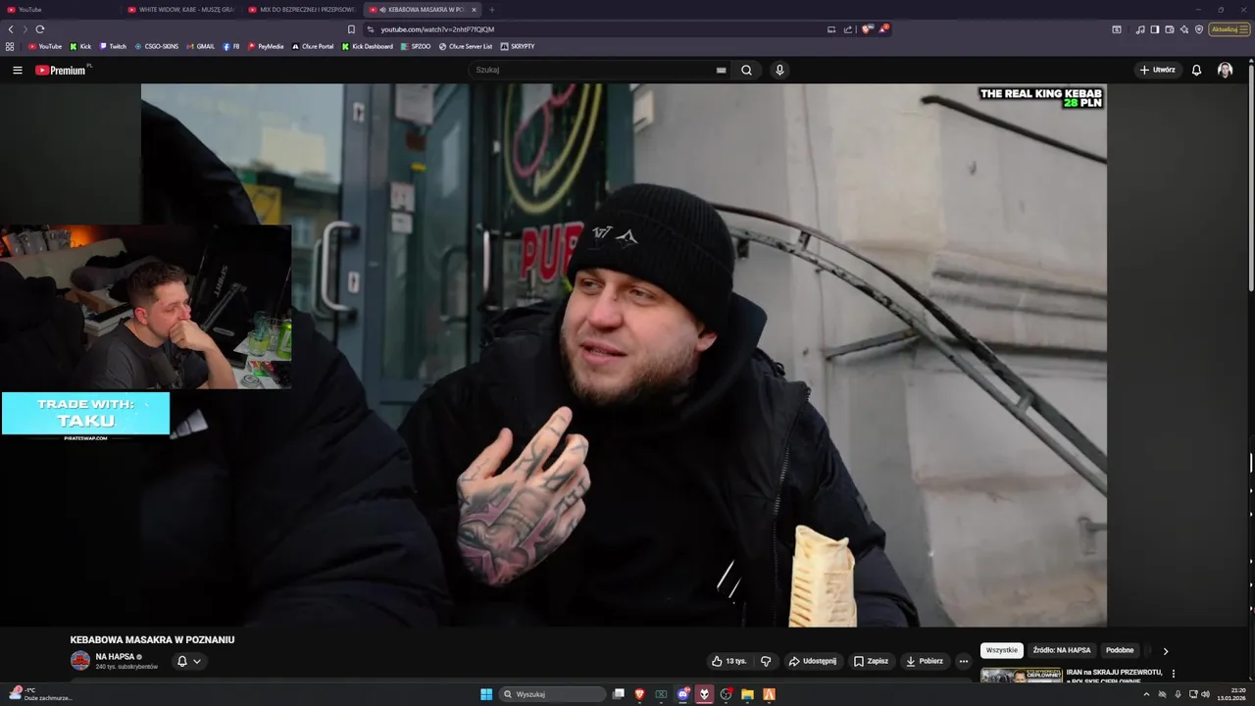Toggle the channel notification bell
The width and height of the screenshot is (1255, 706).
(x=181, y=661)
